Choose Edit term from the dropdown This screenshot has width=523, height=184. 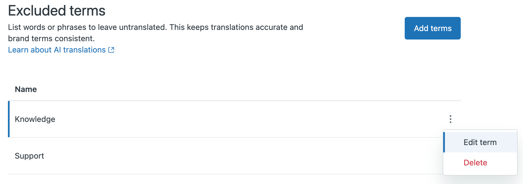480,142
